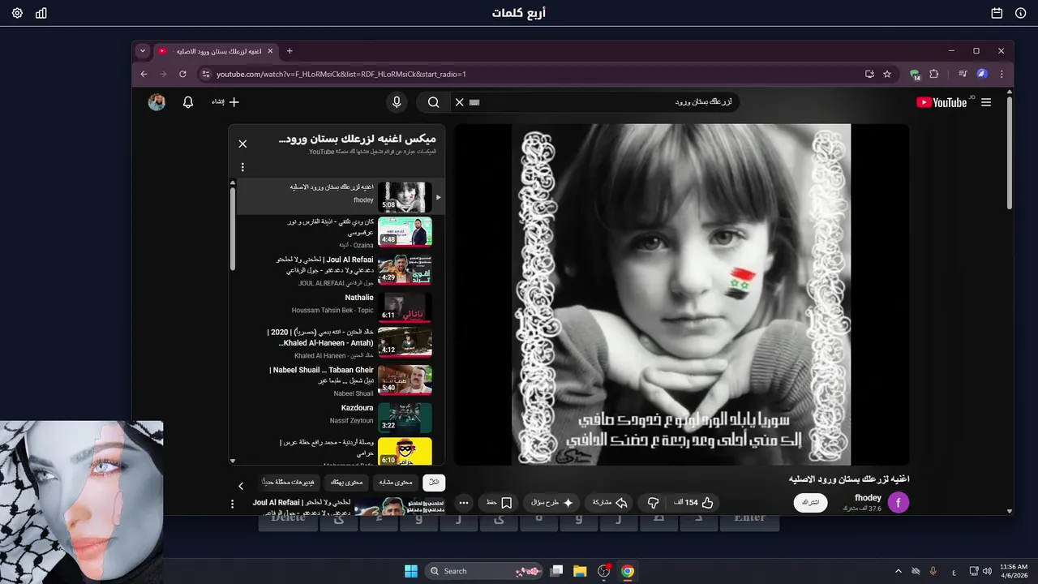The width and height of the screenshot is (1038, 584).
Task: Go back in Chrome
Action: pos(144,74)
